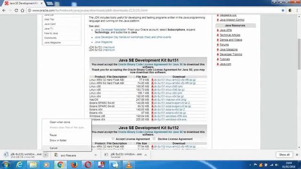
Task: Download jdk-8u151 linux-x64 rpm
Action: [168, 93]
